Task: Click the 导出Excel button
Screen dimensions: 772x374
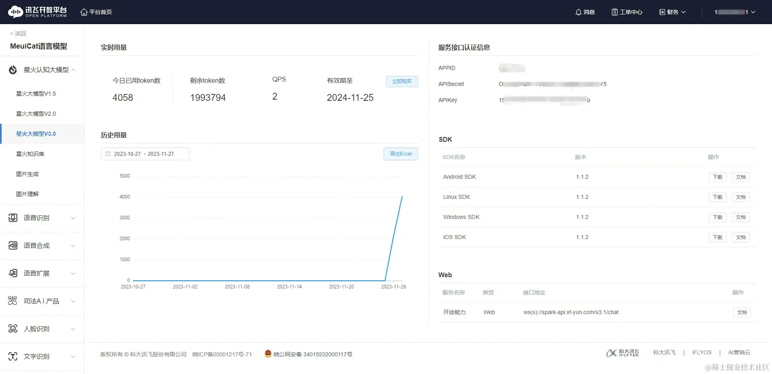Action: pos(401,154)
